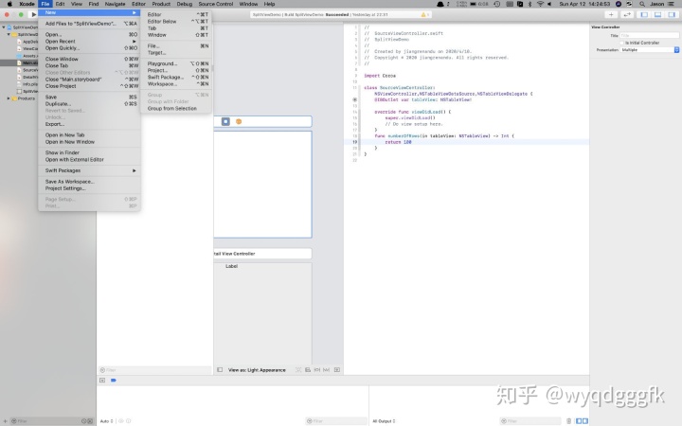This screenshot has width=682, height=426.
Task: Collapse the SplitViewDemo project root
Action: coord(4,27)
